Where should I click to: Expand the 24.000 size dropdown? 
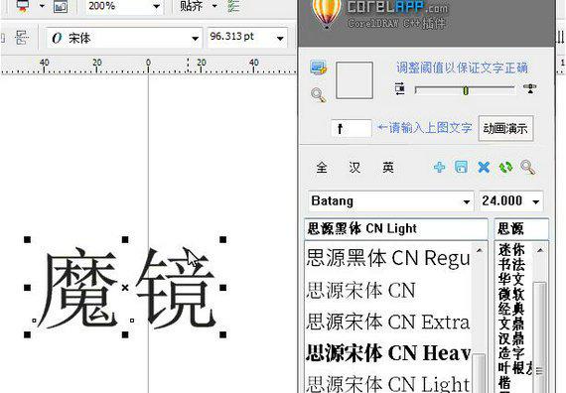(x=536, y=201)
